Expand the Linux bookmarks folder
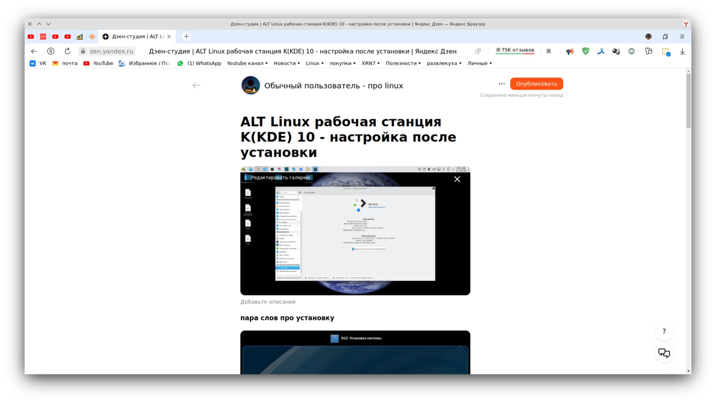716x402 pixels. 314,63
